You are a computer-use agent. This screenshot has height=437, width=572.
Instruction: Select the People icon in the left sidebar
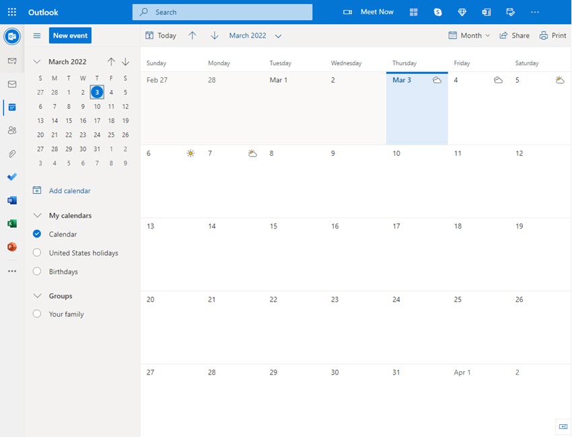click(x=11, y=130)
